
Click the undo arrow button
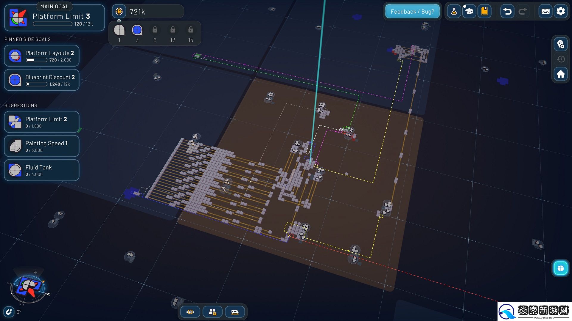click(x=507, y=12)
